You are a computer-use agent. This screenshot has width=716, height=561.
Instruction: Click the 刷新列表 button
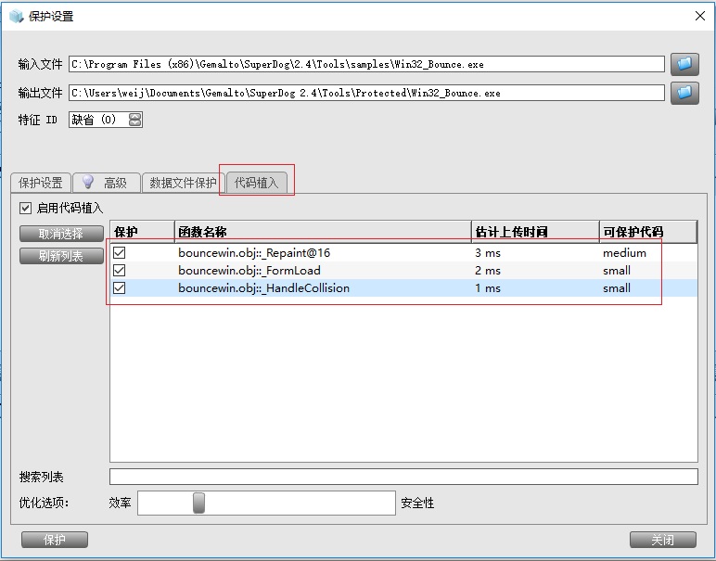point(61,257)
